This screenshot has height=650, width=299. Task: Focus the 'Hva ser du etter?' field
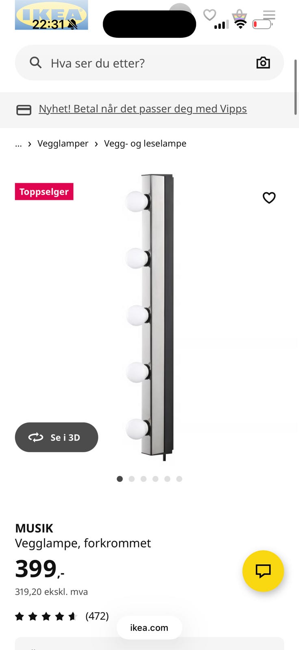pyautogui.click(x=149, y=63)
